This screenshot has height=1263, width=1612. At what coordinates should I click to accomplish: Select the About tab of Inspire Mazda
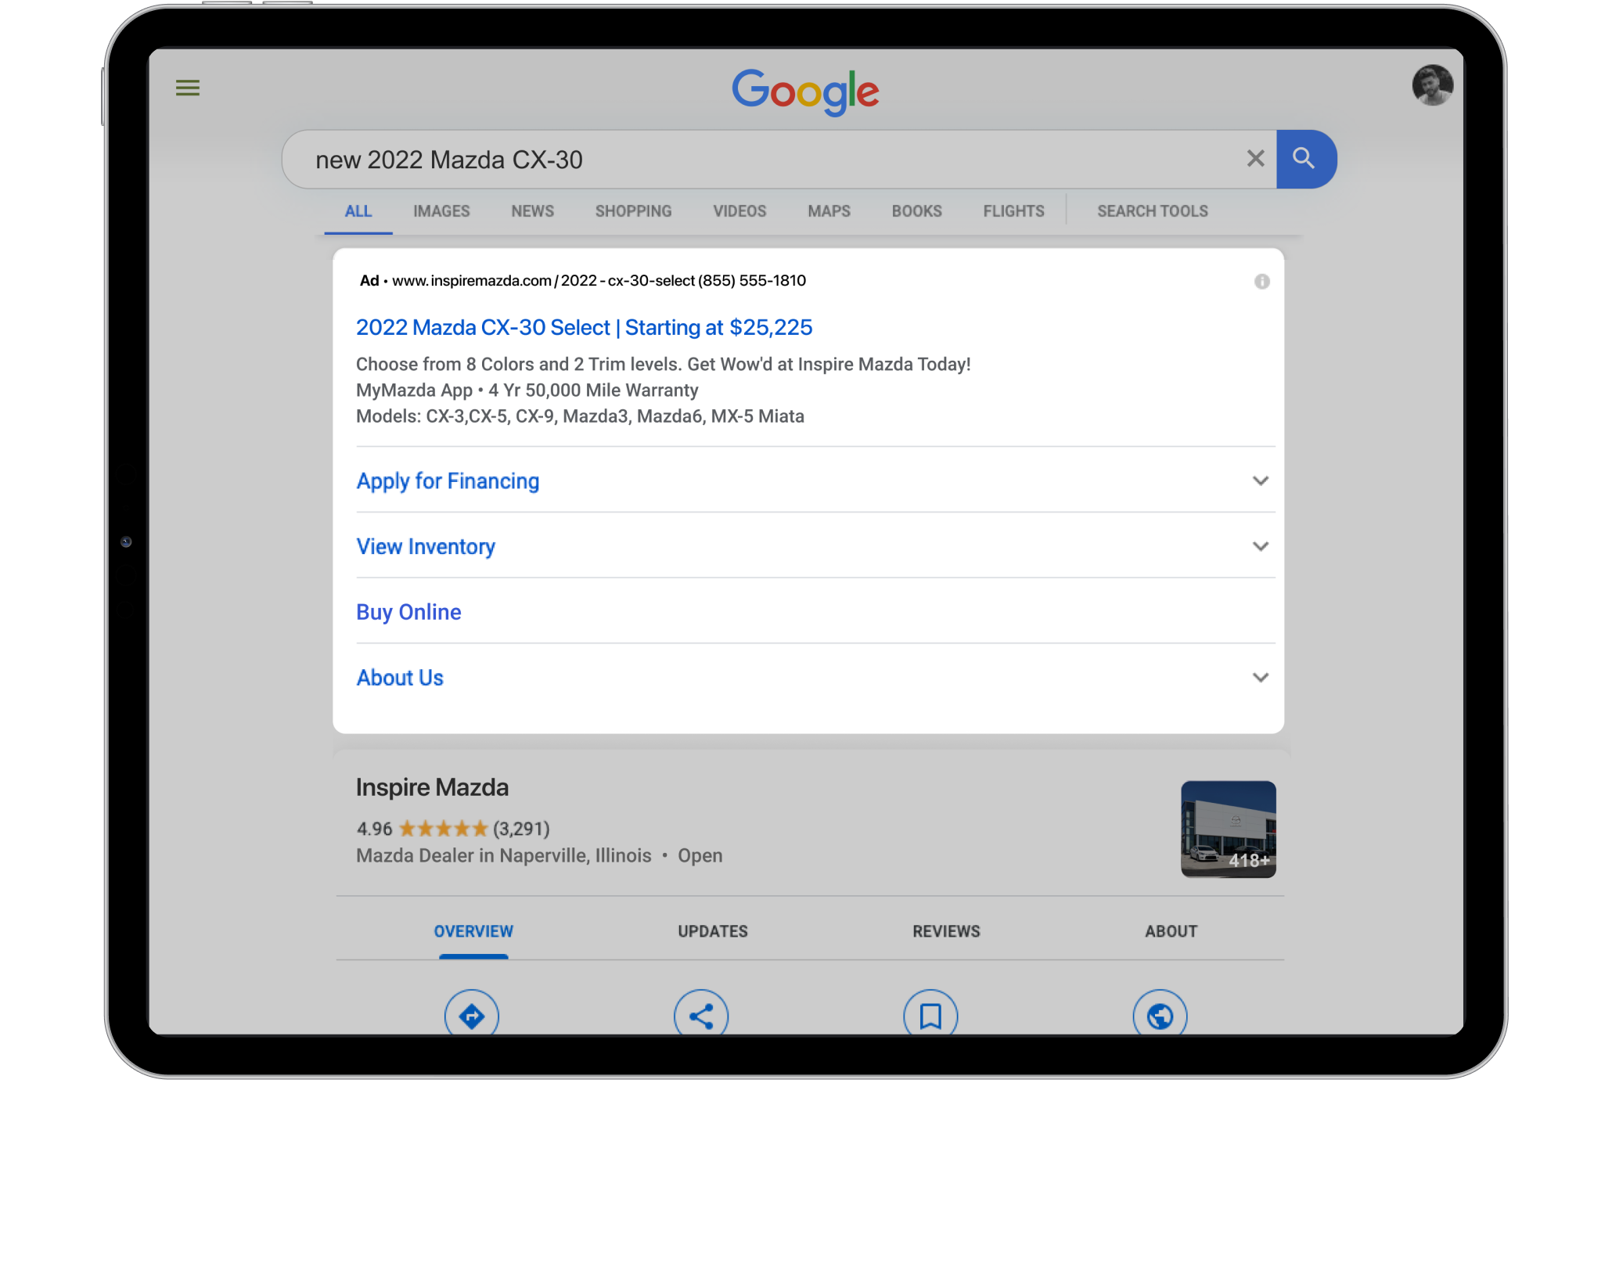(x=1171, y=931)
